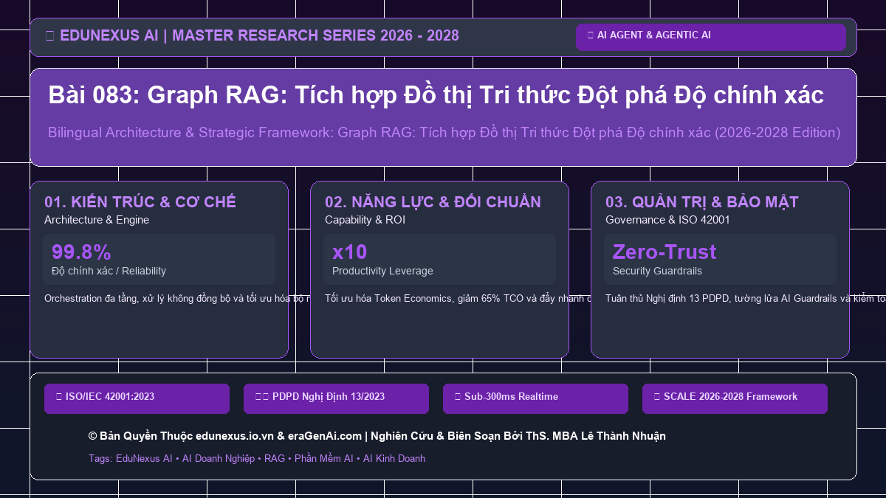886x498 pixels.
Task: Click the Orchestration đa tầng description text
Action: [176, 299]
